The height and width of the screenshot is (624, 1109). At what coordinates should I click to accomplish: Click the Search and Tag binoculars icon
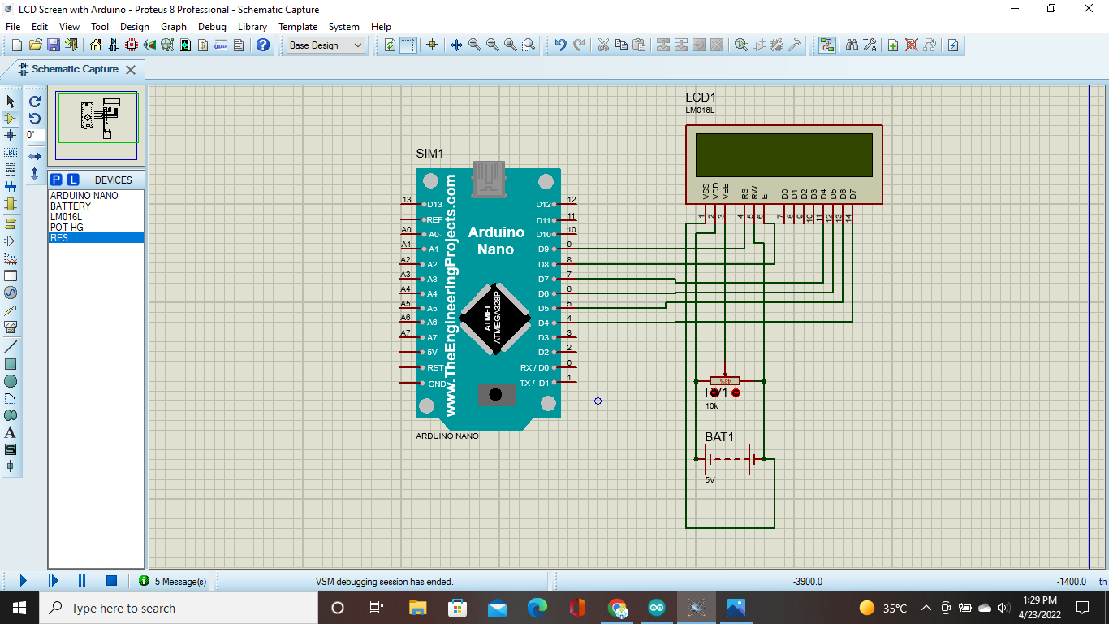tap(852, 45)
